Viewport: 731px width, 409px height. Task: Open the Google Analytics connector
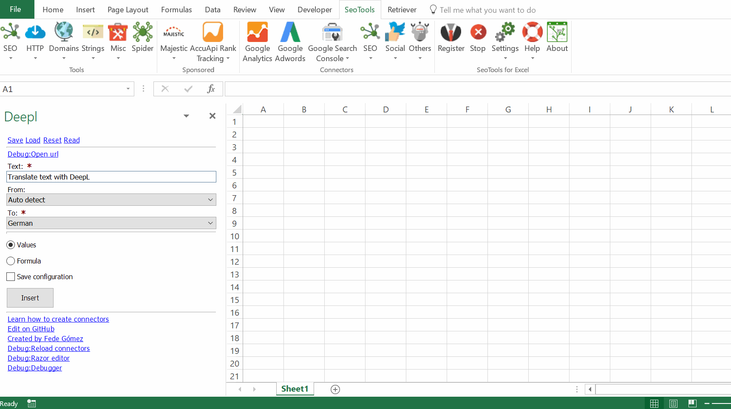tap(258, 32)
